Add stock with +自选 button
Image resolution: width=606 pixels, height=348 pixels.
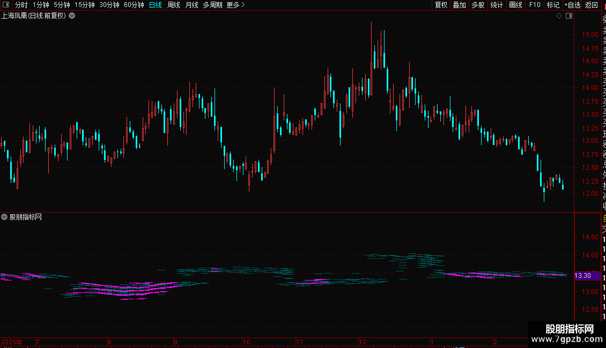(572, 5)
